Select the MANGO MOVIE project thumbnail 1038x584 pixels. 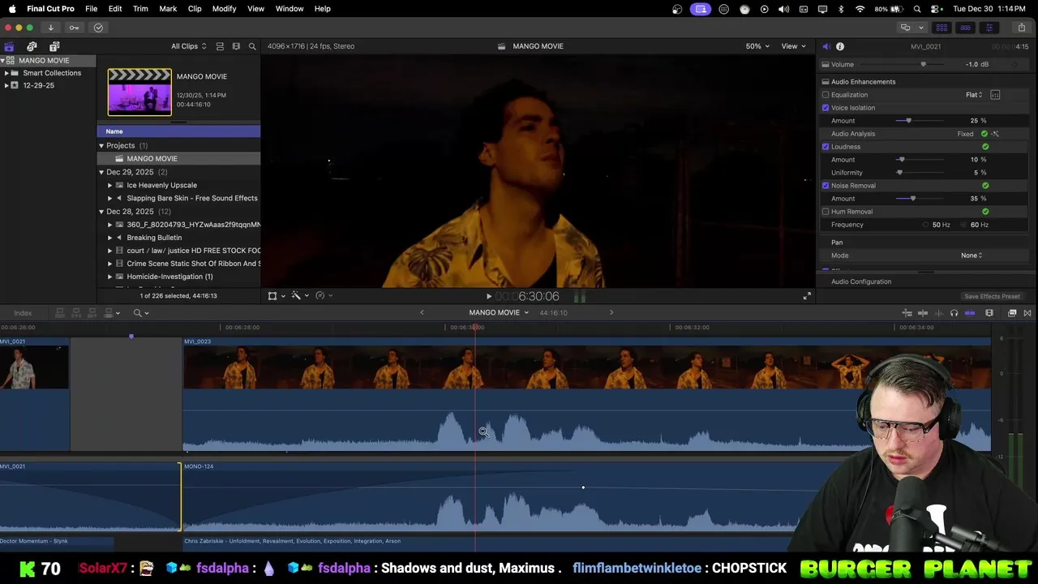click(x=139, y=92)
